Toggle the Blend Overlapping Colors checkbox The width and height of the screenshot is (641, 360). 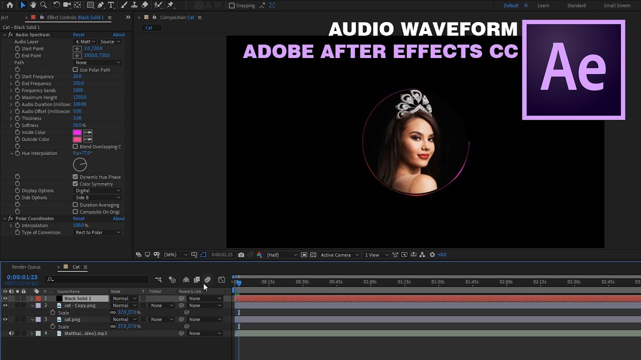pyautogui.click(x=75, y=146)
